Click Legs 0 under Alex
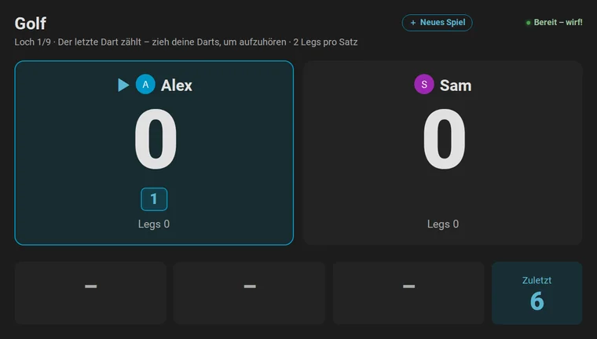The image size is (597, 339). coord(154,224)
